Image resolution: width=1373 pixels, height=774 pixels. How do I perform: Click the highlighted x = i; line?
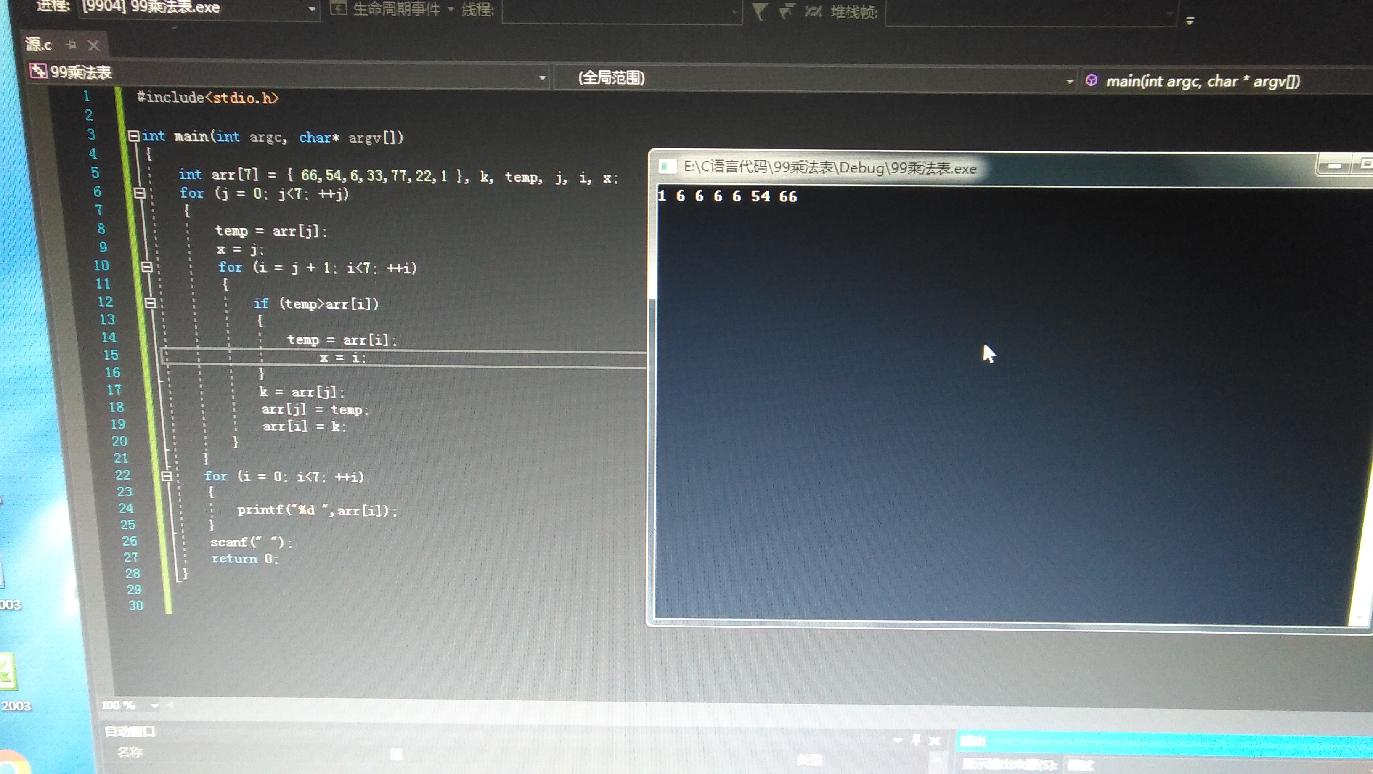[x=343, y=358]
